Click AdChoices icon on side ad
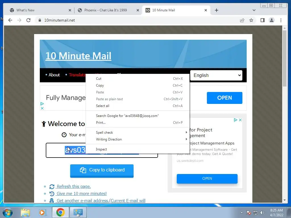The image size is (291, 218). [x=236, y=120]
